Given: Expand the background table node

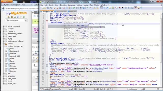Looking at the screenshot, I should tap(6, 51).
